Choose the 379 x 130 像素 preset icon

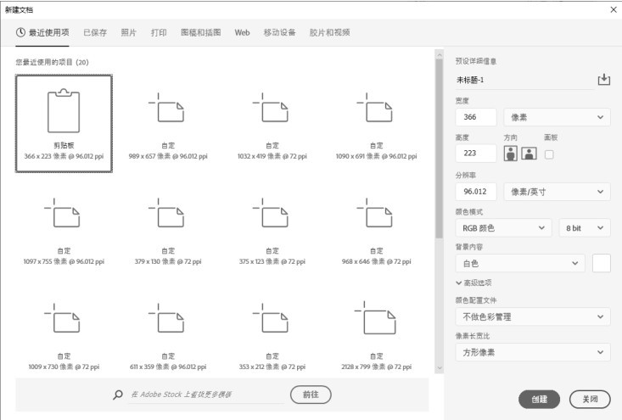coord(166,213)
